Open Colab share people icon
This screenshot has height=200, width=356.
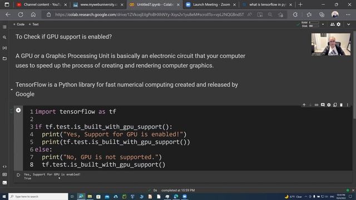point(333,24)
